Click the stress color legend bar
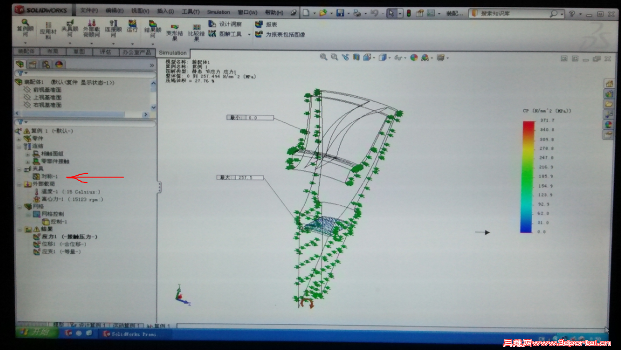621x350 pixels. (528, 177)
